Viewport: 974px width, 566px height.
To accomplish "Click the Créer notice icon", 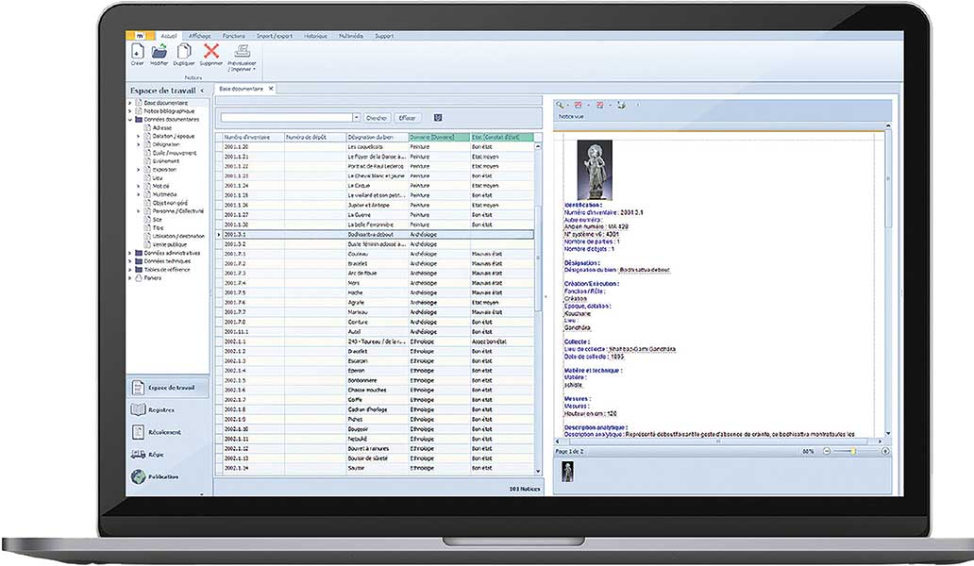I will point(137,51).
